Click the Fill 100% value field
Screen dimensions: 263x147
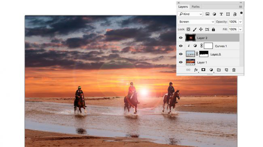pyautogui.click(x=233, y=29)
